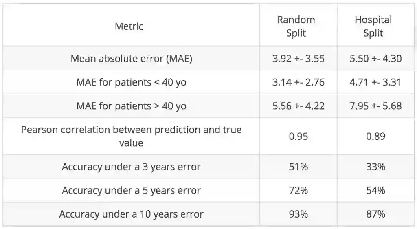Select MAE for patients < 40 yo label

(132, 82)
